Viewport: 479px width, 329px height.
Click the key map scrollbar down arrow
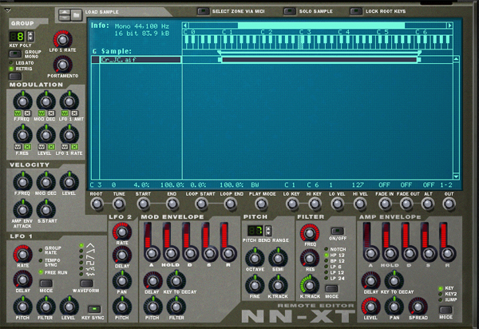point(456,176)
